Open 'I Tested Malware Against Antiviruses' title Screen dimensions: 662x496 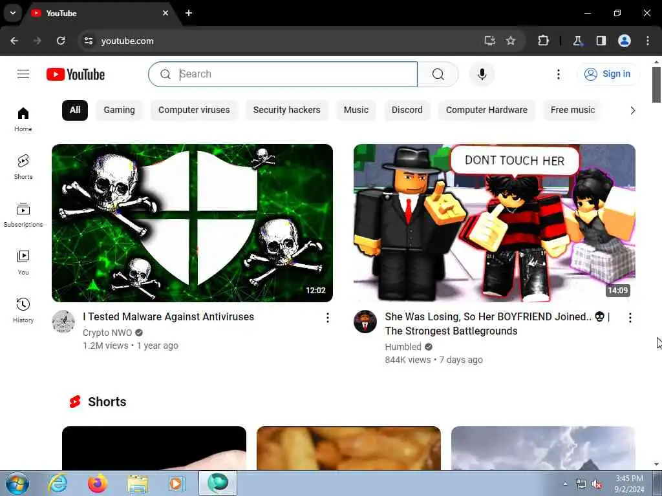[x=169, y=316]
